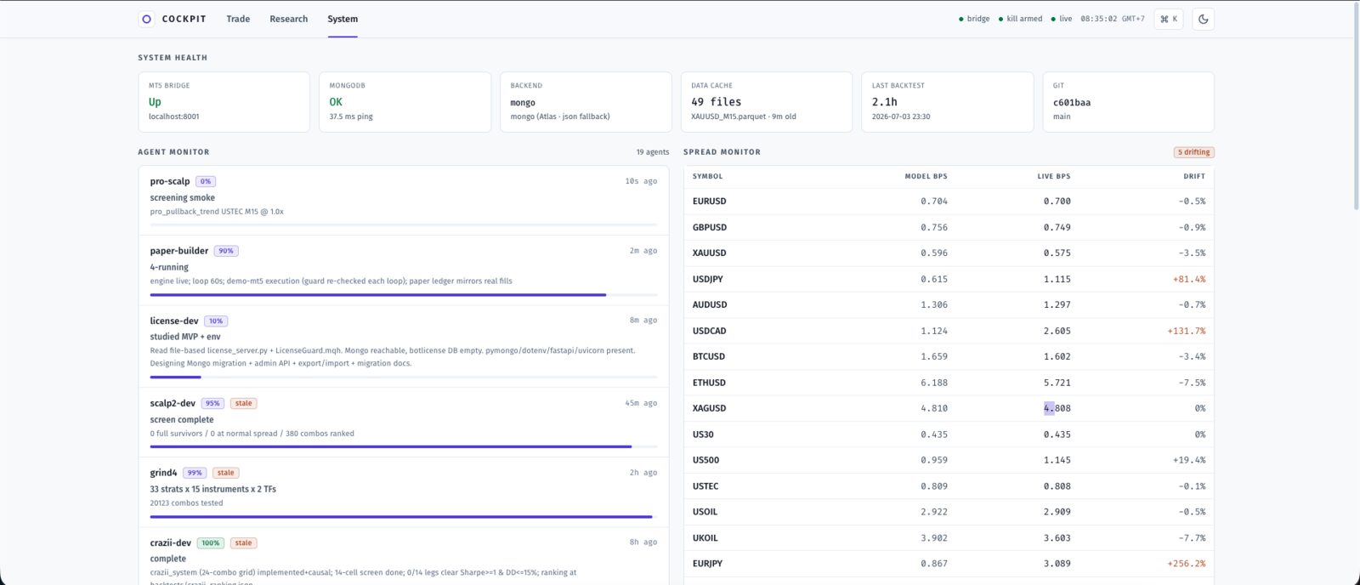Open the command palette ⌘K button
1360x585 pixels.
(1169, 19)
